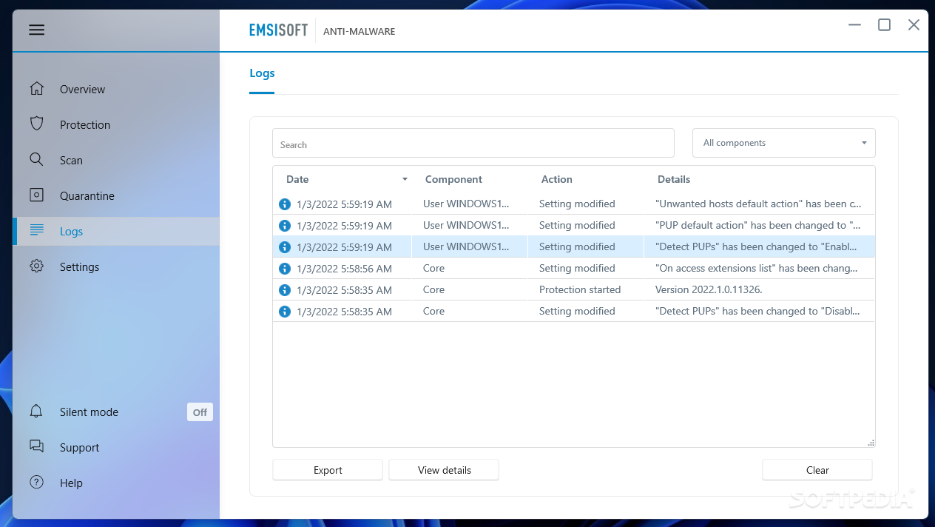
Task: Click "PUP default action" details text
Action: click(758, 225)
